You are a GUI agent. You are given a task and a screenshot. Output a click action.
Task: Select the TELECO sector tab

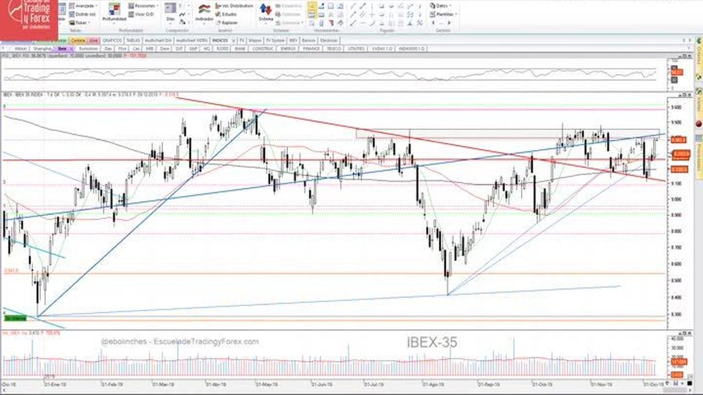334,48
